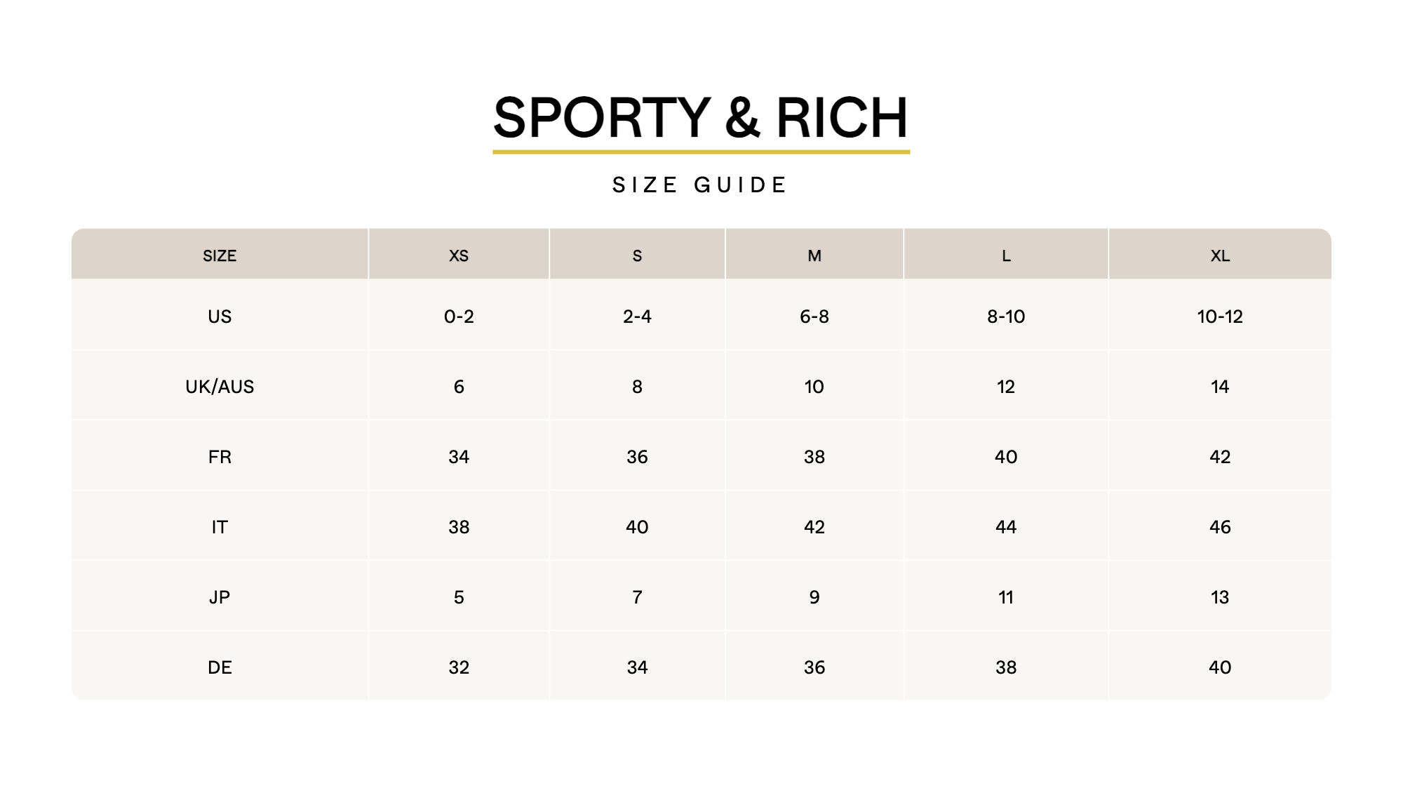Click the SPORTY & RICH title
The width and height of the screenshot is (1403, 793).
[701, 117]
